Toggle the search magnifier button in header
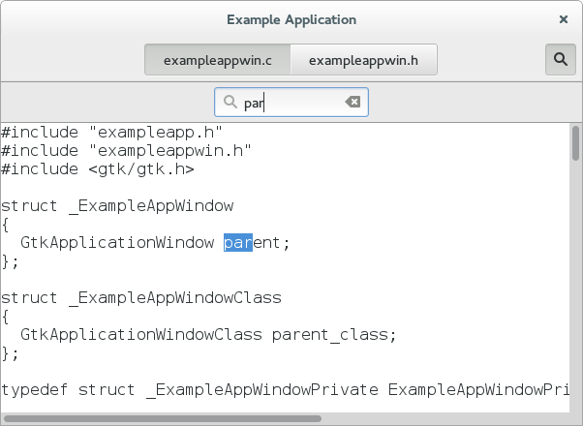 (560, 59)
